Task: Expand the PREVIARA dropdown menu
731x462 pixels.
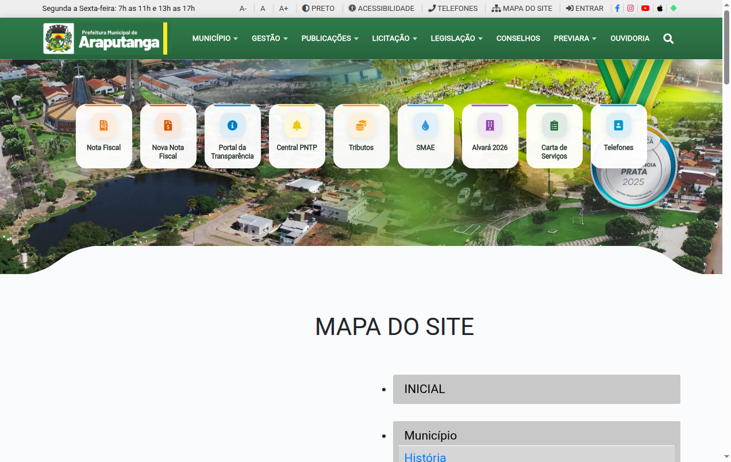Action: pyautogui.click(x=575, y=38)
